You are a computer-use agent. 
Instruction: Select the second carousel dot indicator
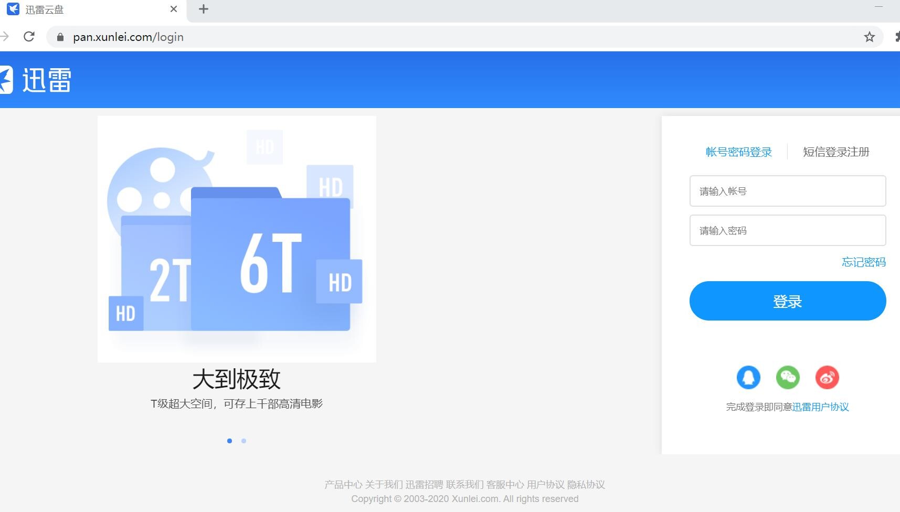pos(243,441)
